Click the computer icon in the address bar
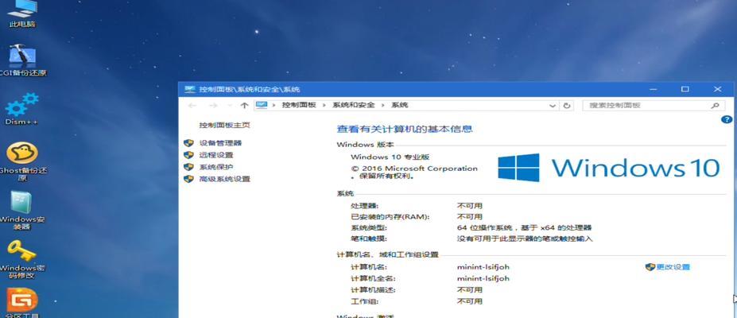The image size is (737, 318). tap(262, 105)
